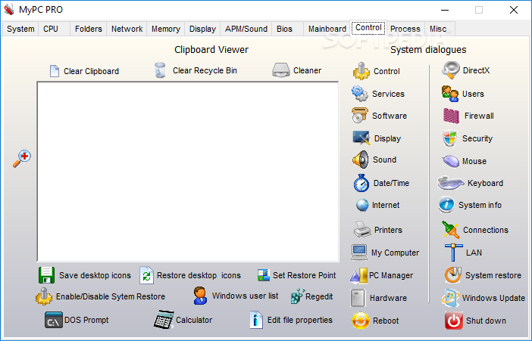This screenshot has height=341, width=532.
Task: Click the Set Restore Point label
Action: tap(305, 275)
